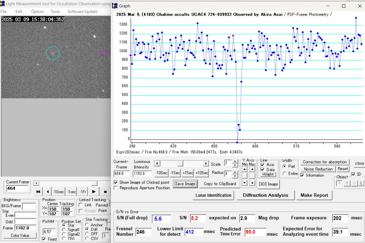Lower Y Axis Min with down arrow
Image resolution: width=365 pixels, height=243 pixels.
(245, 183)
